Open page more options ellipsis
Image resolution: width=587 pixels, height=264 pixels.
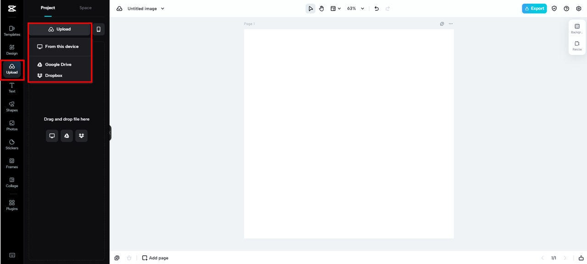click(x=451, y=24)
